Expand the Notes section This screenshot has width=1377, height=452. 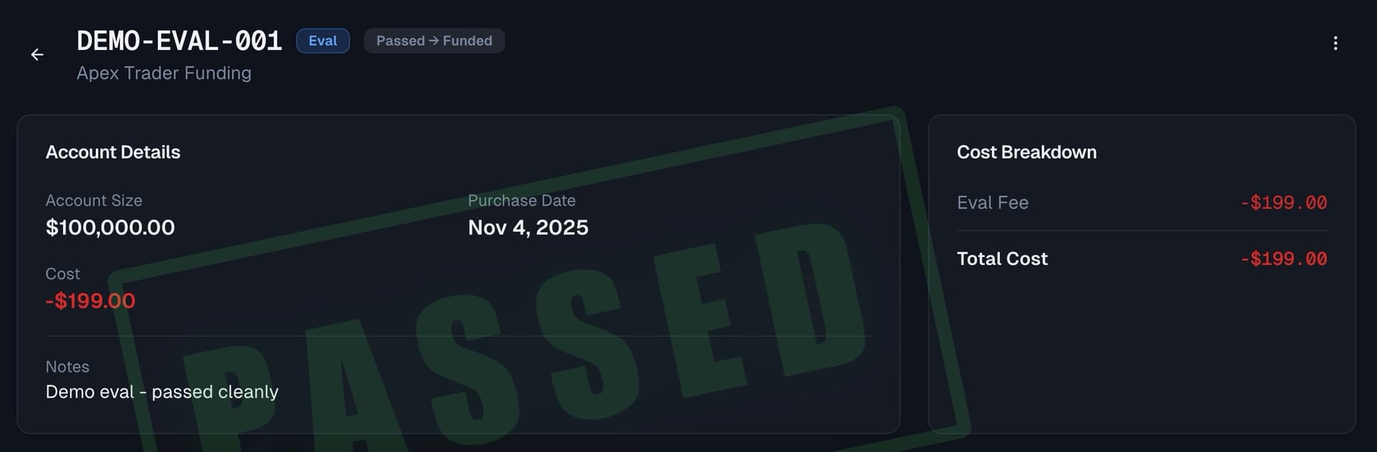tap(67, 366)
